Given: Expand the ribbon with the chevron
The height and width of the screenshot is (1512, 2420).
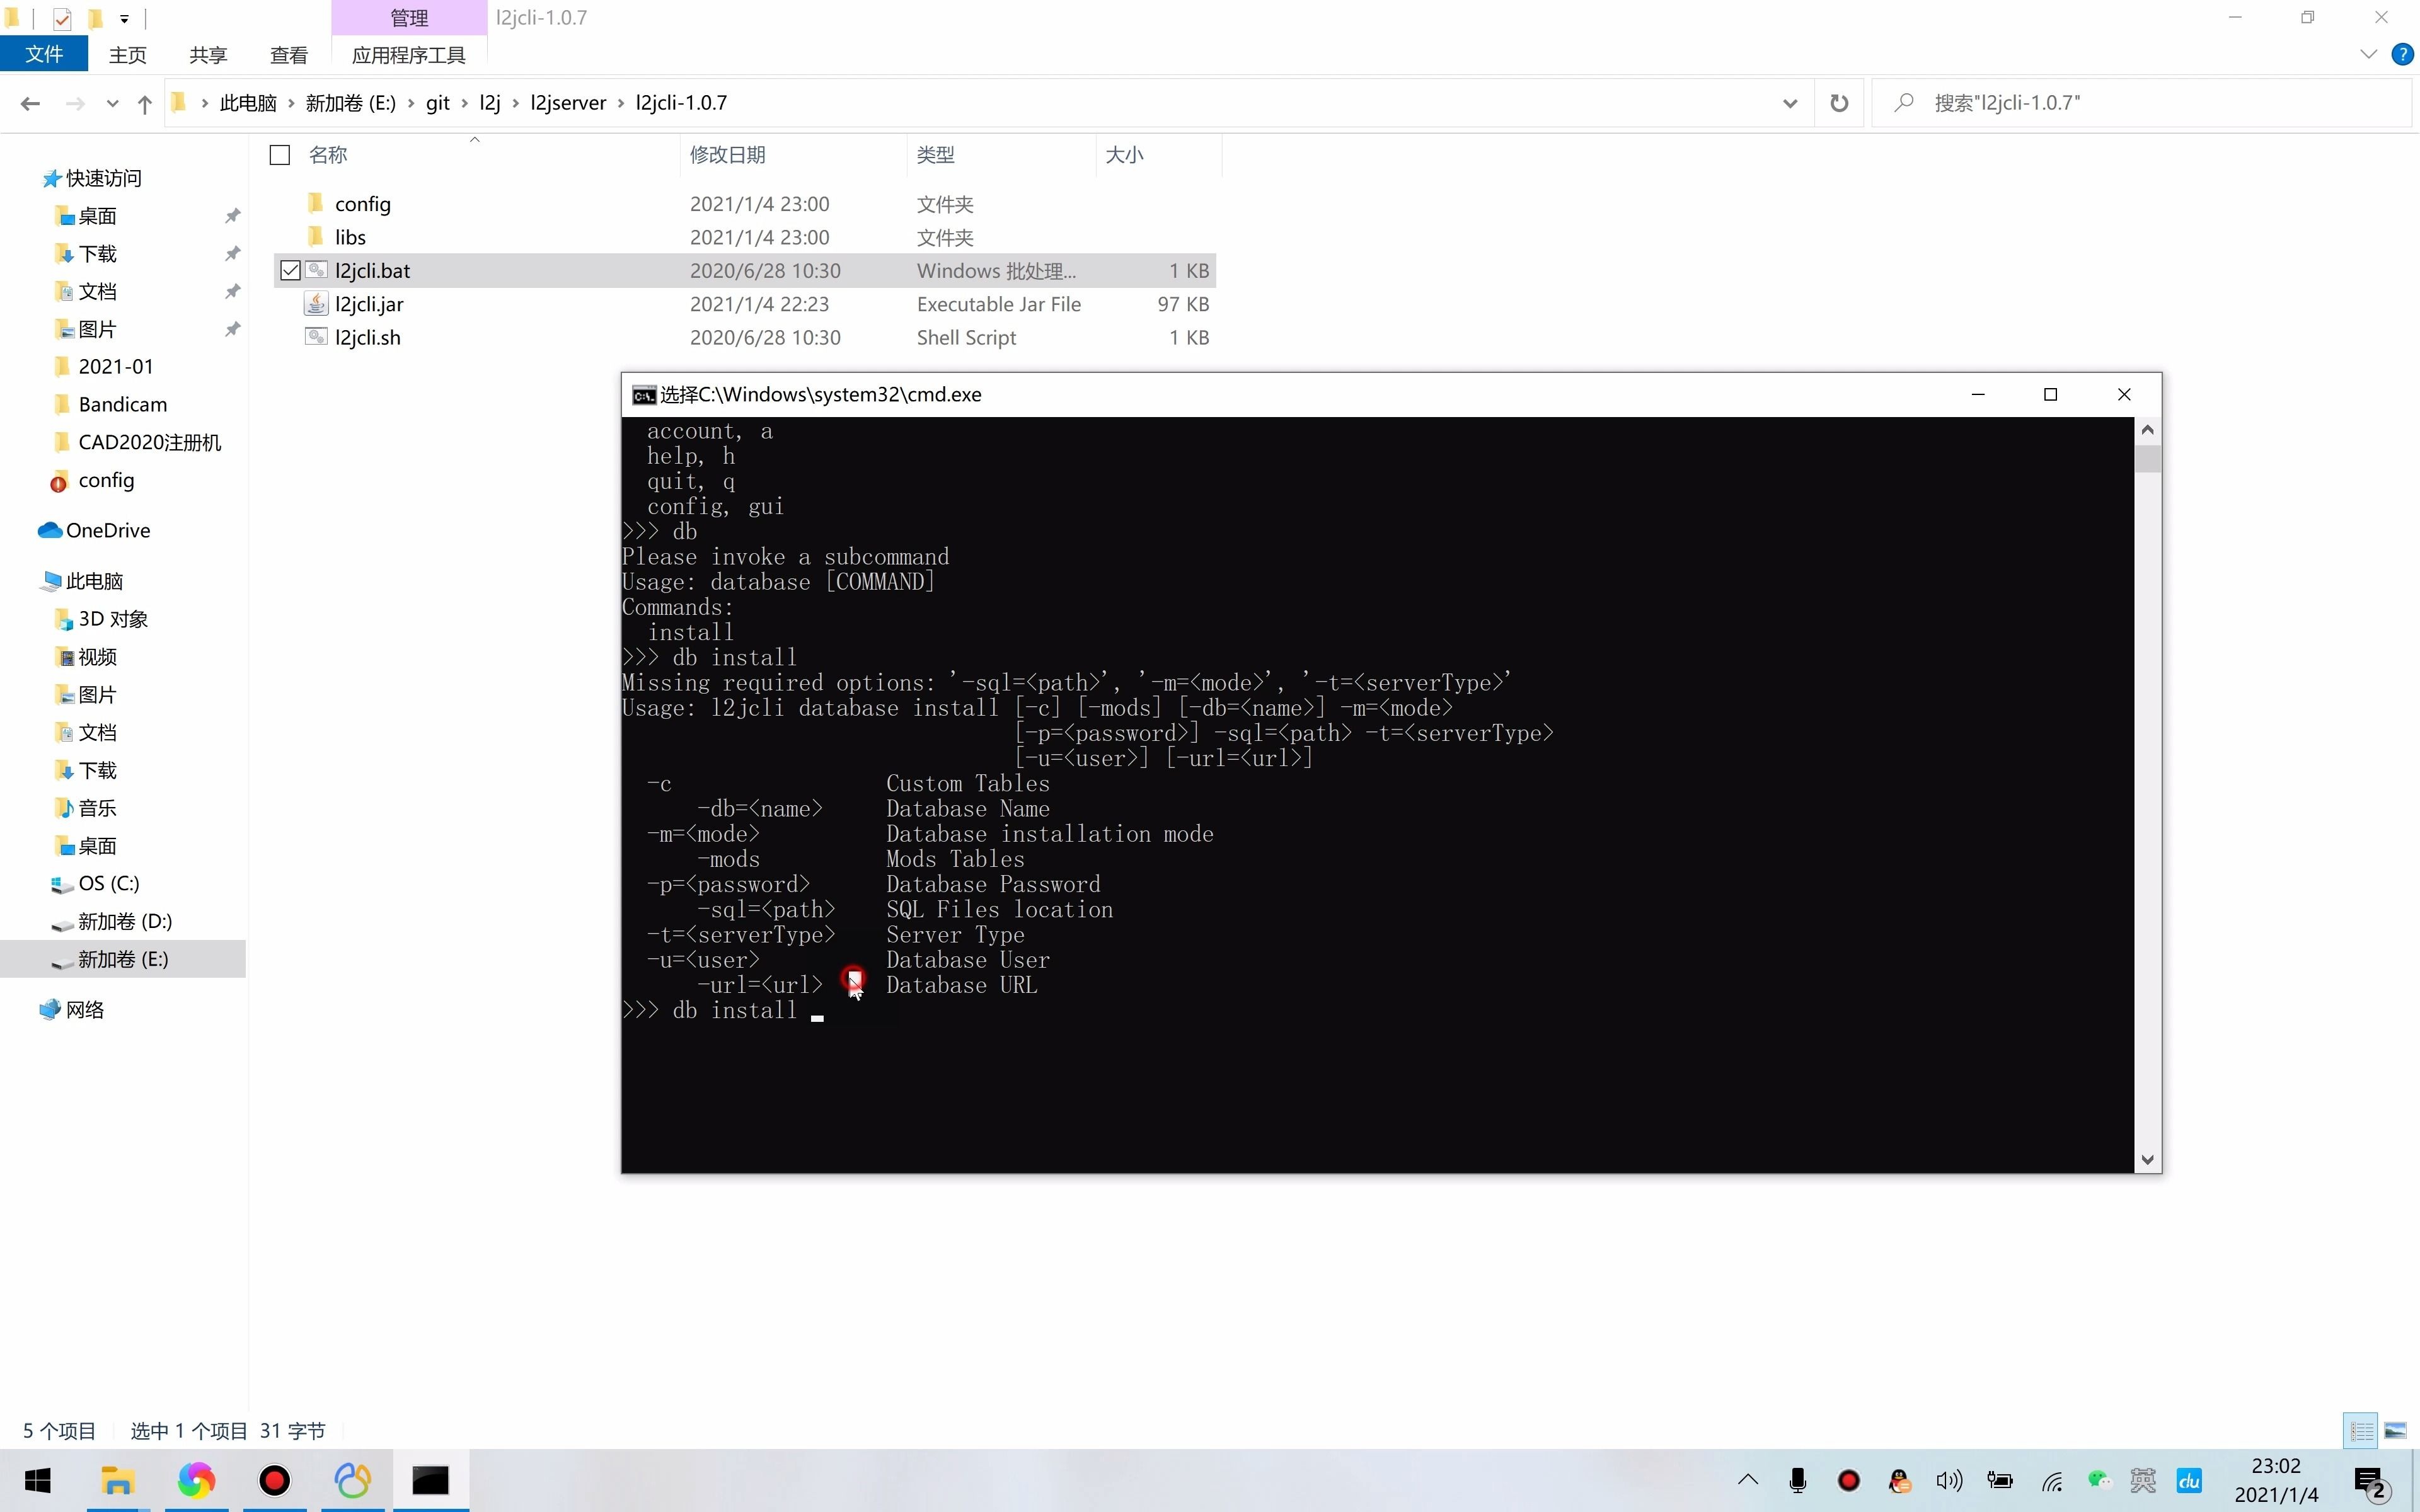Looking at the screenshot, I should point(2368,54).
